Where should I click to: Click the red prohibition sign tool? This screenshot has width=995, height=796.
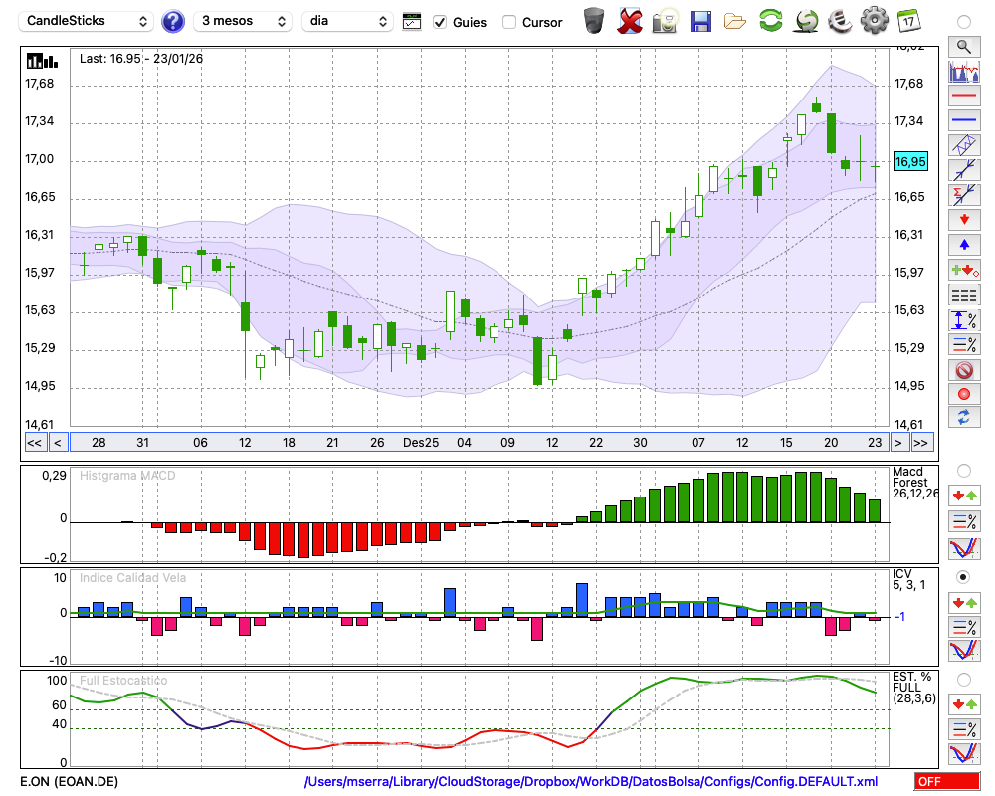click(x=963, y=370)
